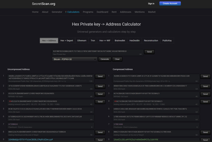Click the Hex Private Key input field

coord(98,52)
